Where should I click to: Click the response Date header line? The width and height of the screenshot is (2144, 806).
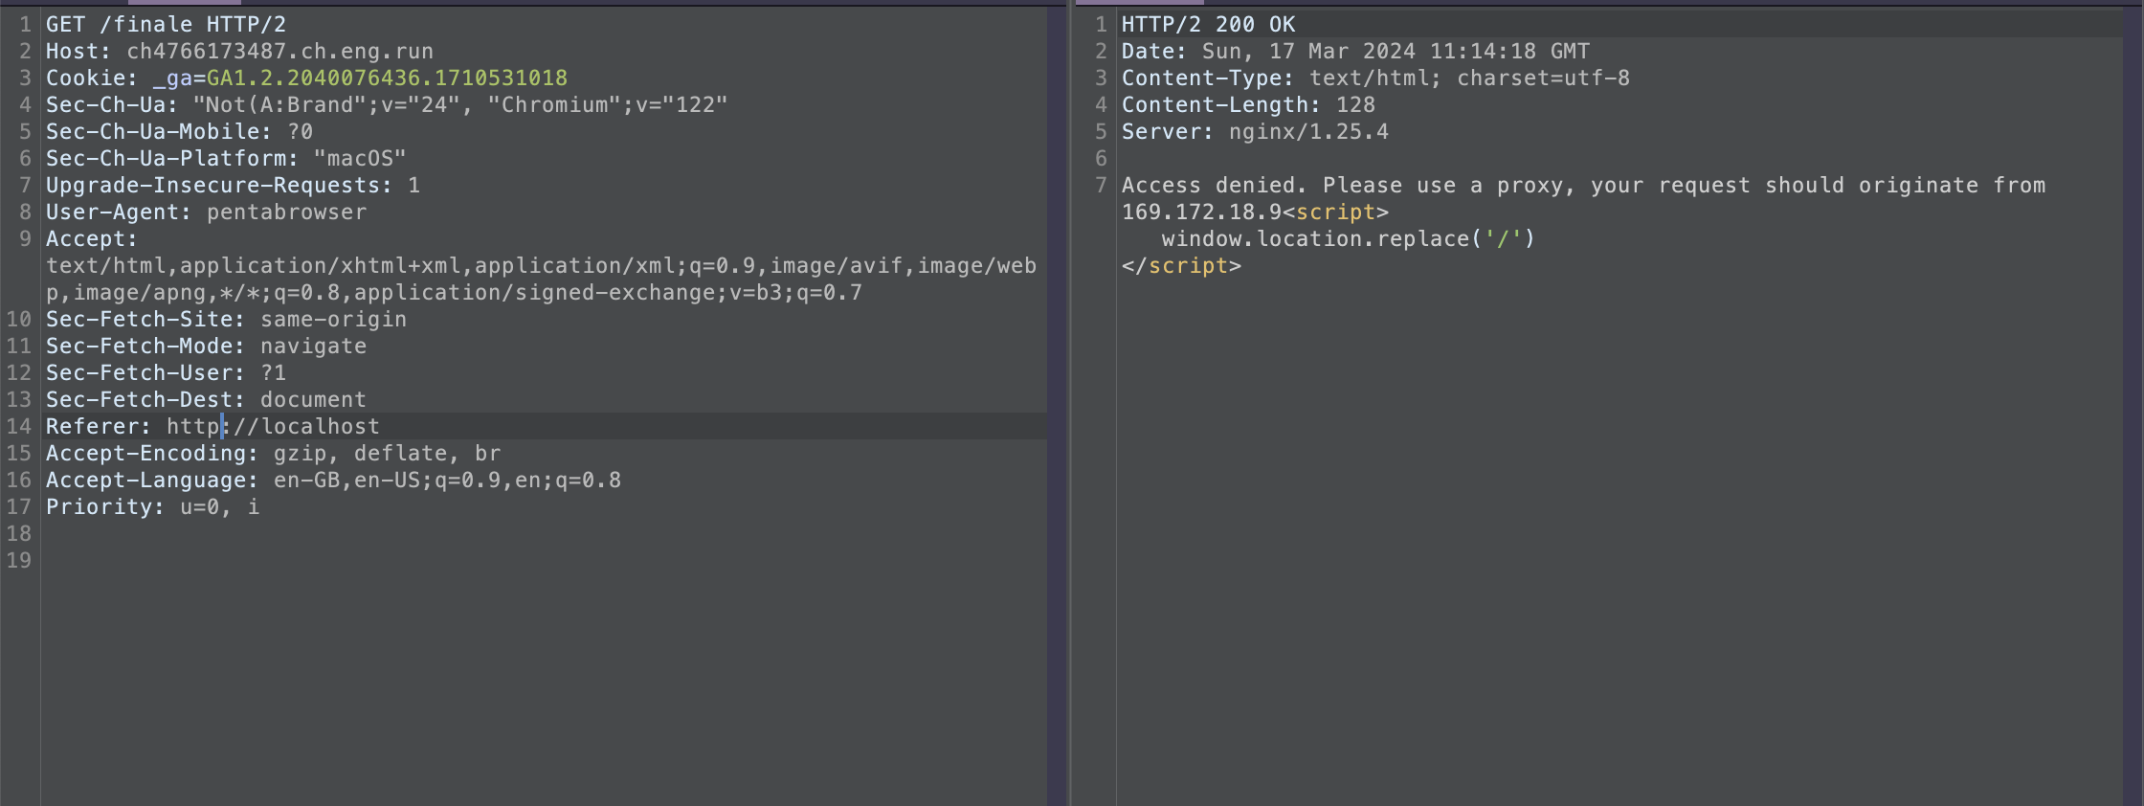click(x=1355, y=51)
